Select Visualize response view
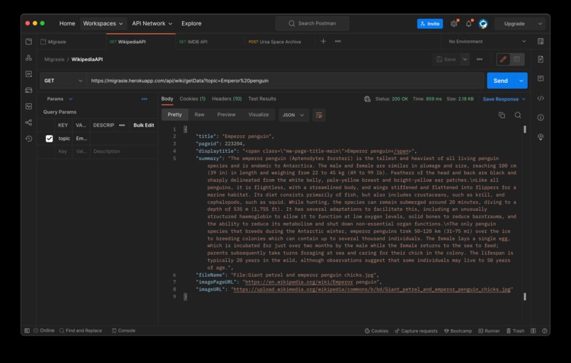Screen dimensions: 571x363 [259, 115]
